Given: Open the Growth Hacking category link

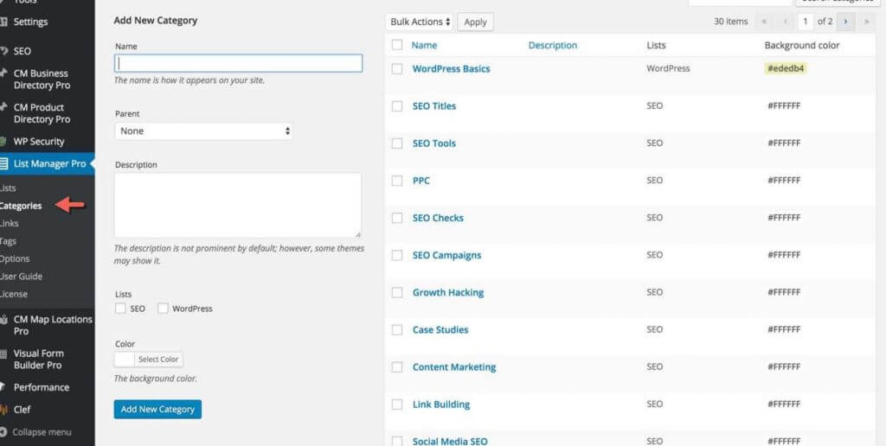Looking at the screenshot, I should [447, 292].
